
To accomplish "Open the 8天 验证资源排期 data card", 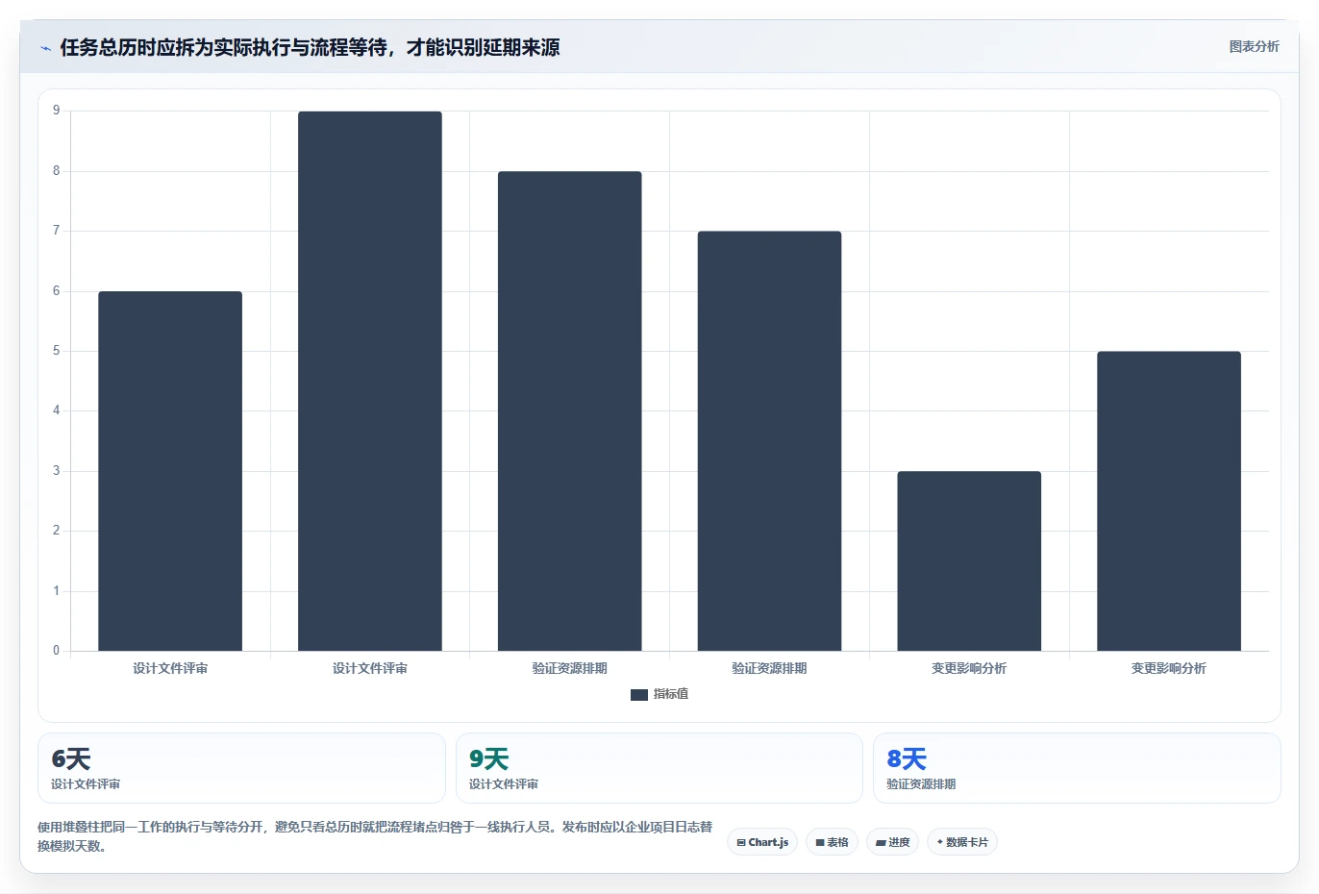I will point(1077,768).
